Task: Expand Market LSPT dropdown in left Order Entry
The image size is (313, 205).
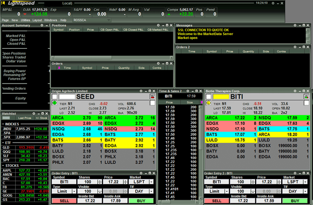Action: tap(151, 182)
